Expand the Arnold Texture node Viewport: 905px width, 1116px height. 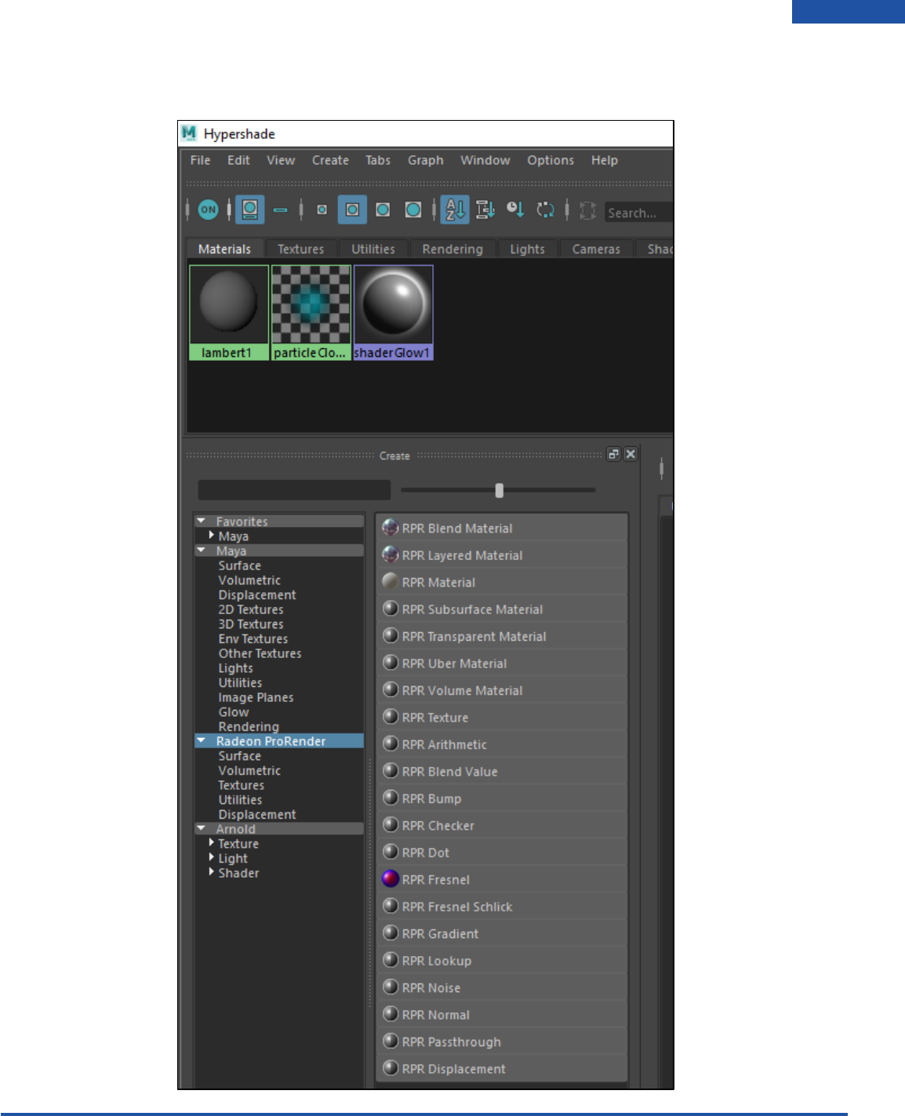pos(212,842)
